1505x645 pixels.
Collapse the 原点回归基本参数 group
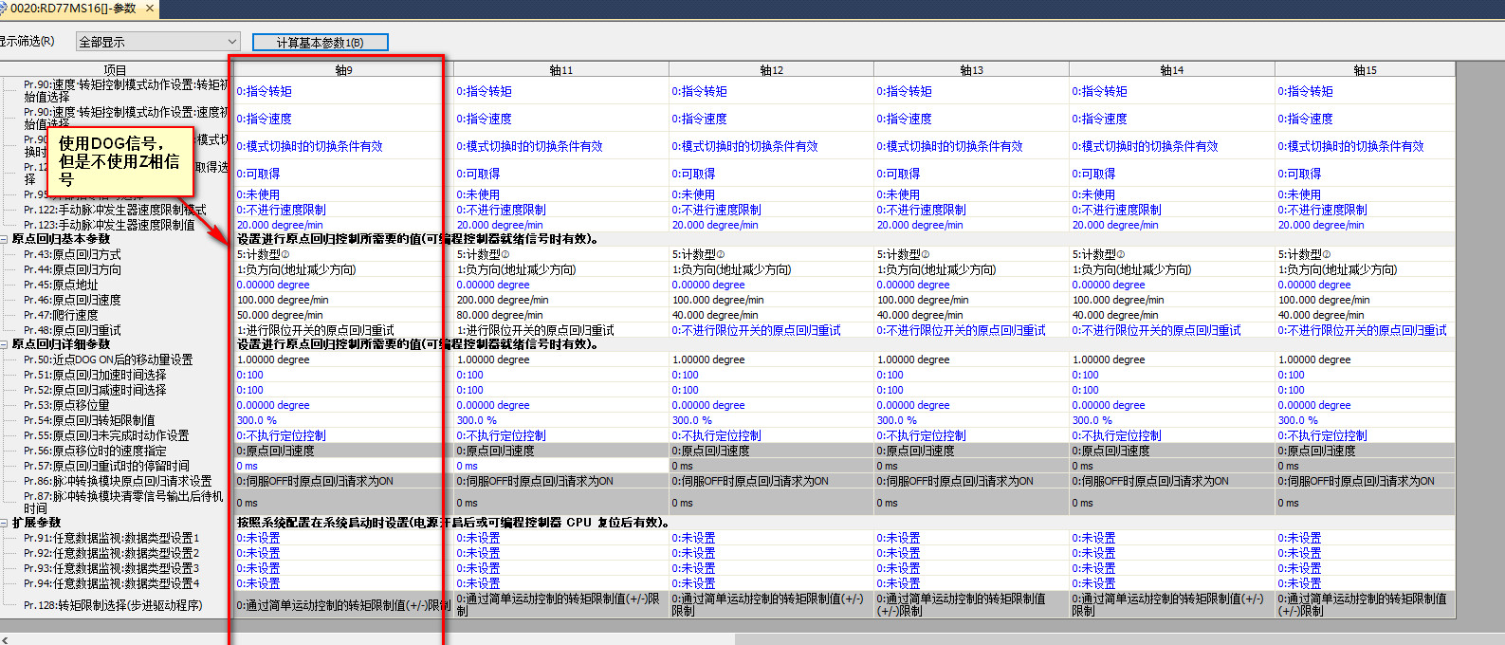(5, 239)
